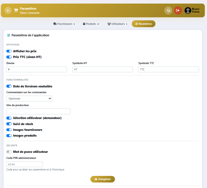Image resolution: width=207 pixels, height=188 pixels.
Task: Click the Breizh Caisse logo
Action: tap(192, 10)
